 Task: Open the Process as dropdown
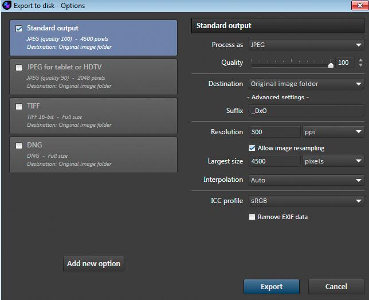tap(306, 45)
